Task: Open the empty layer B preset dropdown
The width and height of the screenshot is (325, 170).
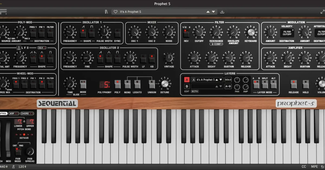Action: pos(207,86)
